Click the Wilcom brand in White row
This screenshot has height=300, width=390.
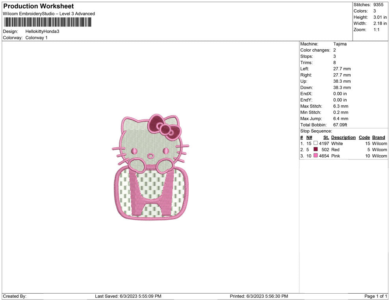click(379, 143)
